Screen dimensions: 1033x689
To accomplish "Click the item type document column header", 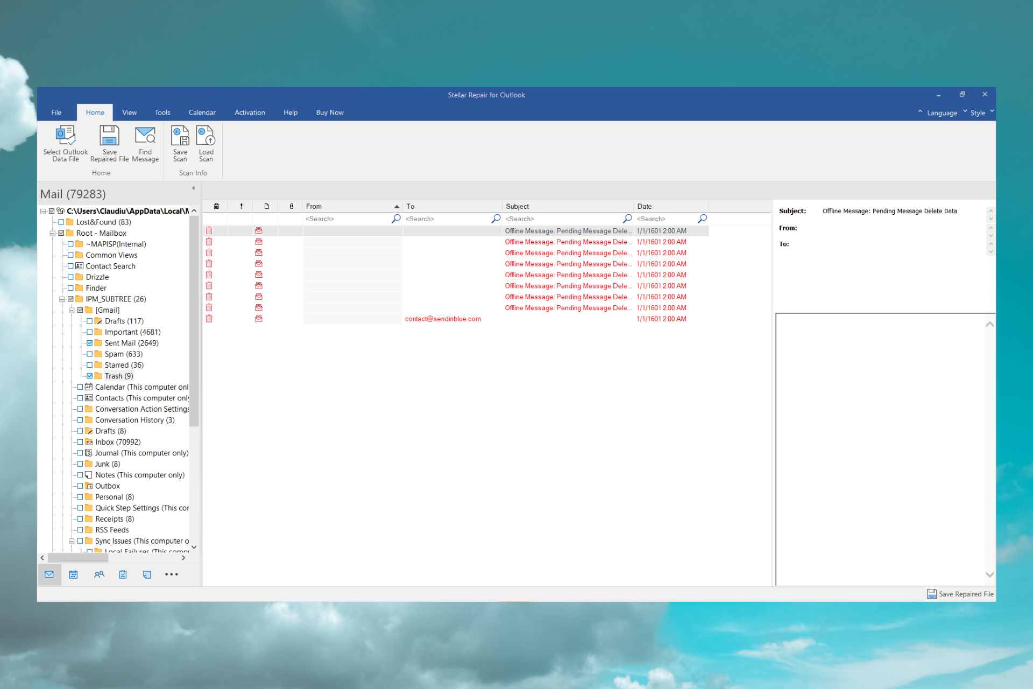I will [x=266, y=206].
